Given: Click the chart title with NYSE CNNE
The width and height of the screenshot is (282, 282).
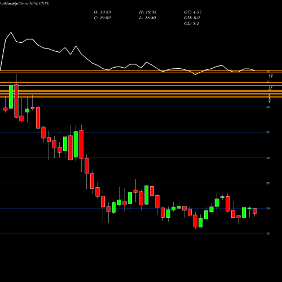Looking at the screenshot, I should (x=25, y=3).
